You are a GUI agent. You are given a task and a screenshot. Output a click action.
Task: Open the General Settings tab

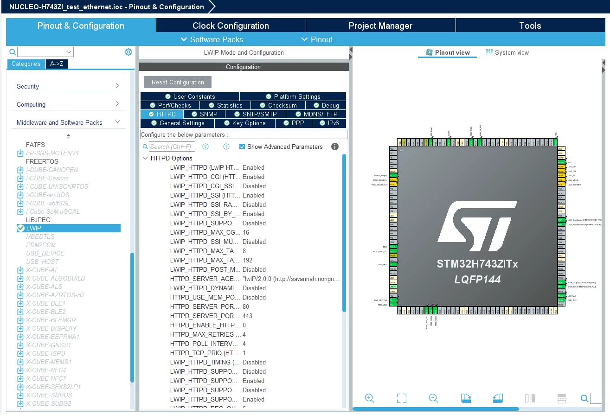[x=177, y=123]
